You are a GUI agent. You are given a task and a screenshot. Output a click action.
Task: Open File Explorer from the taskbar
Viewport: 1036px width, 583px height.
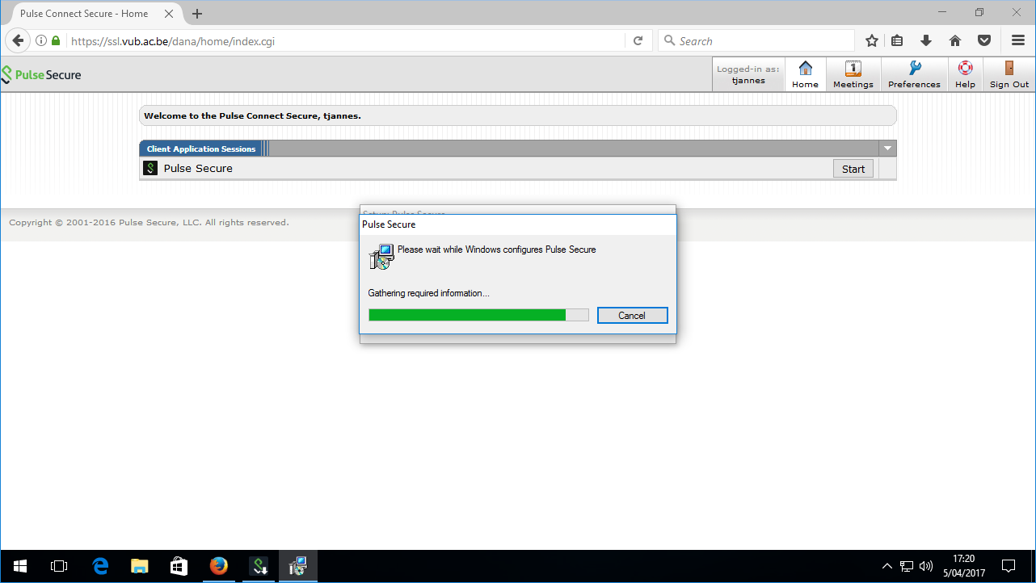(140, 566)
